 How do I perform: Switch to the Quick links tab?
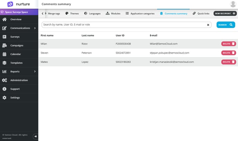(201, 13)
